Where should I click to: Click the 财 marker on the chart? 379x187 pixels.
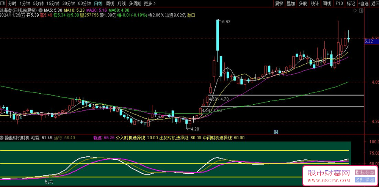(x=276, y=132)
